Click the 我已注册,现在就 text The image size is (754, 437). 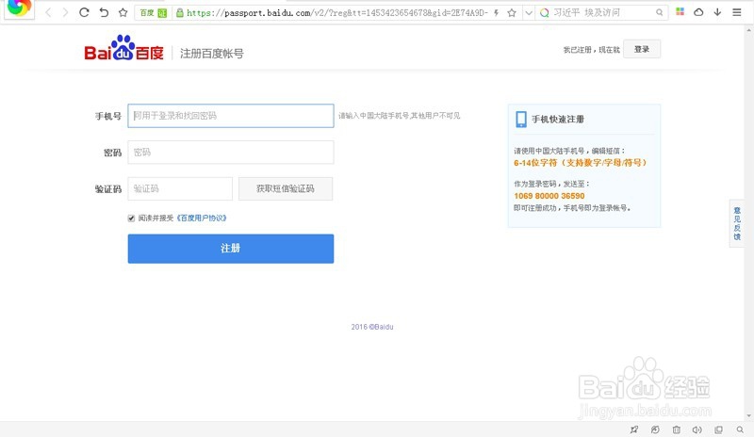(x=592, y=50)
